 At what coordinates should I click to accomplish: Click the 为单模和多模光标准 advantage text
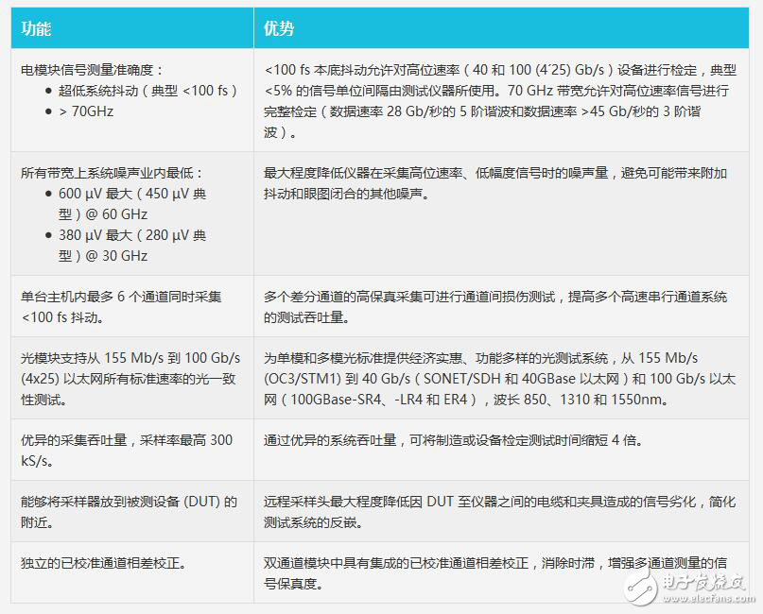pyautogui.click(x=499, y=379)
